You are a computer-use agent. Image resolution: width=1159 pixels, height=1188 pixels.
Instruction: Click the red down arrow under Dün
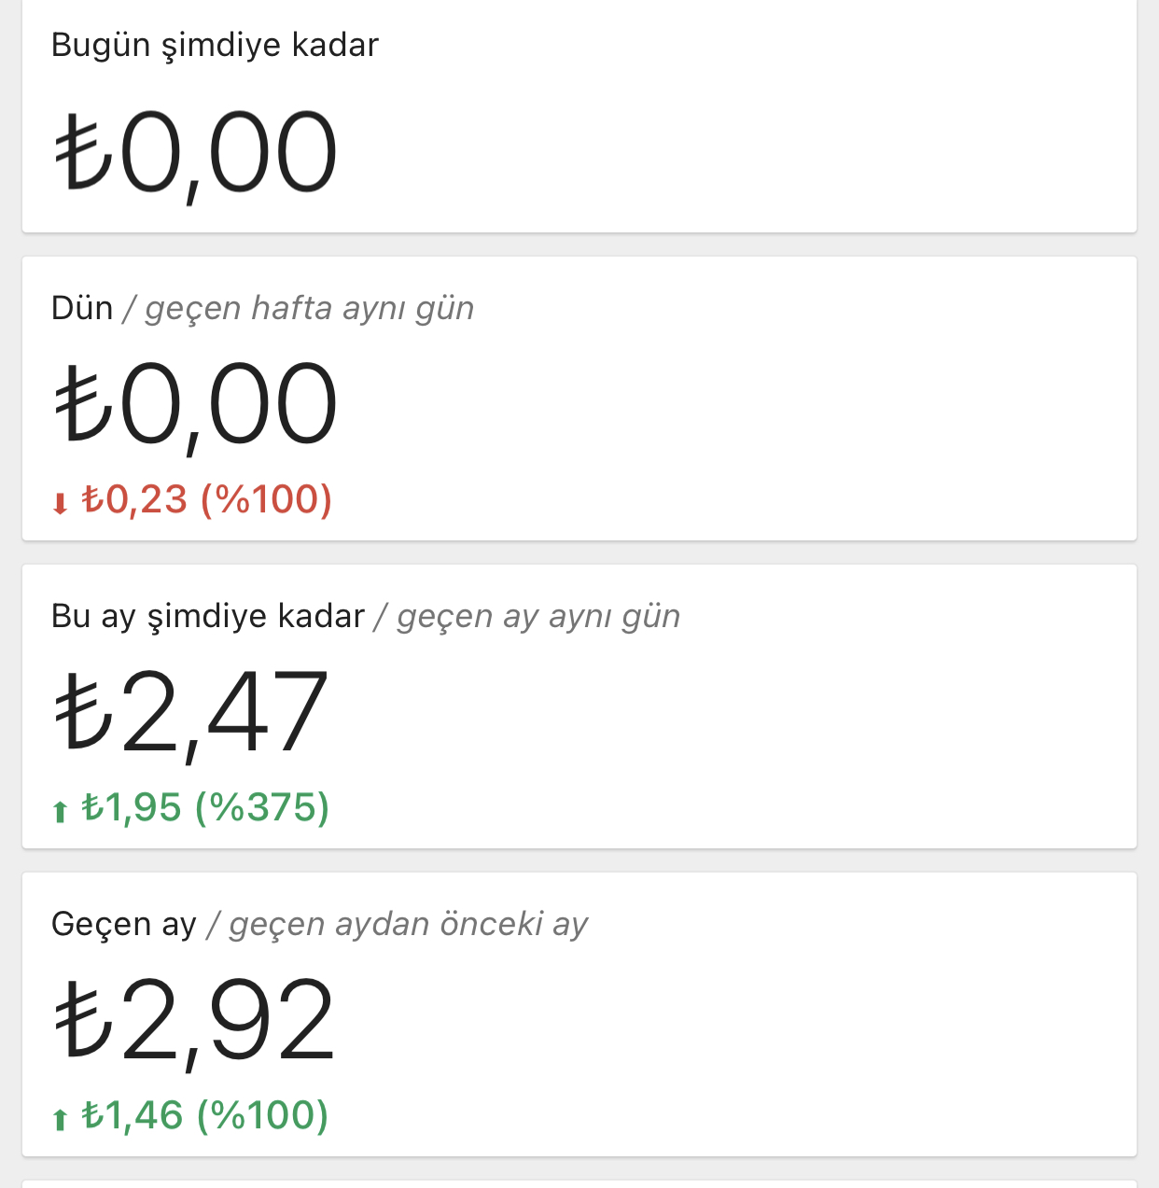(60, 504)
